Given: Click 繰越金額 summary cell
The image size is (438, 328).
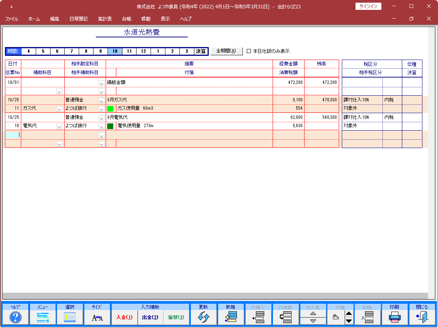Looking at the screenshot, I should tap(189, 82).
